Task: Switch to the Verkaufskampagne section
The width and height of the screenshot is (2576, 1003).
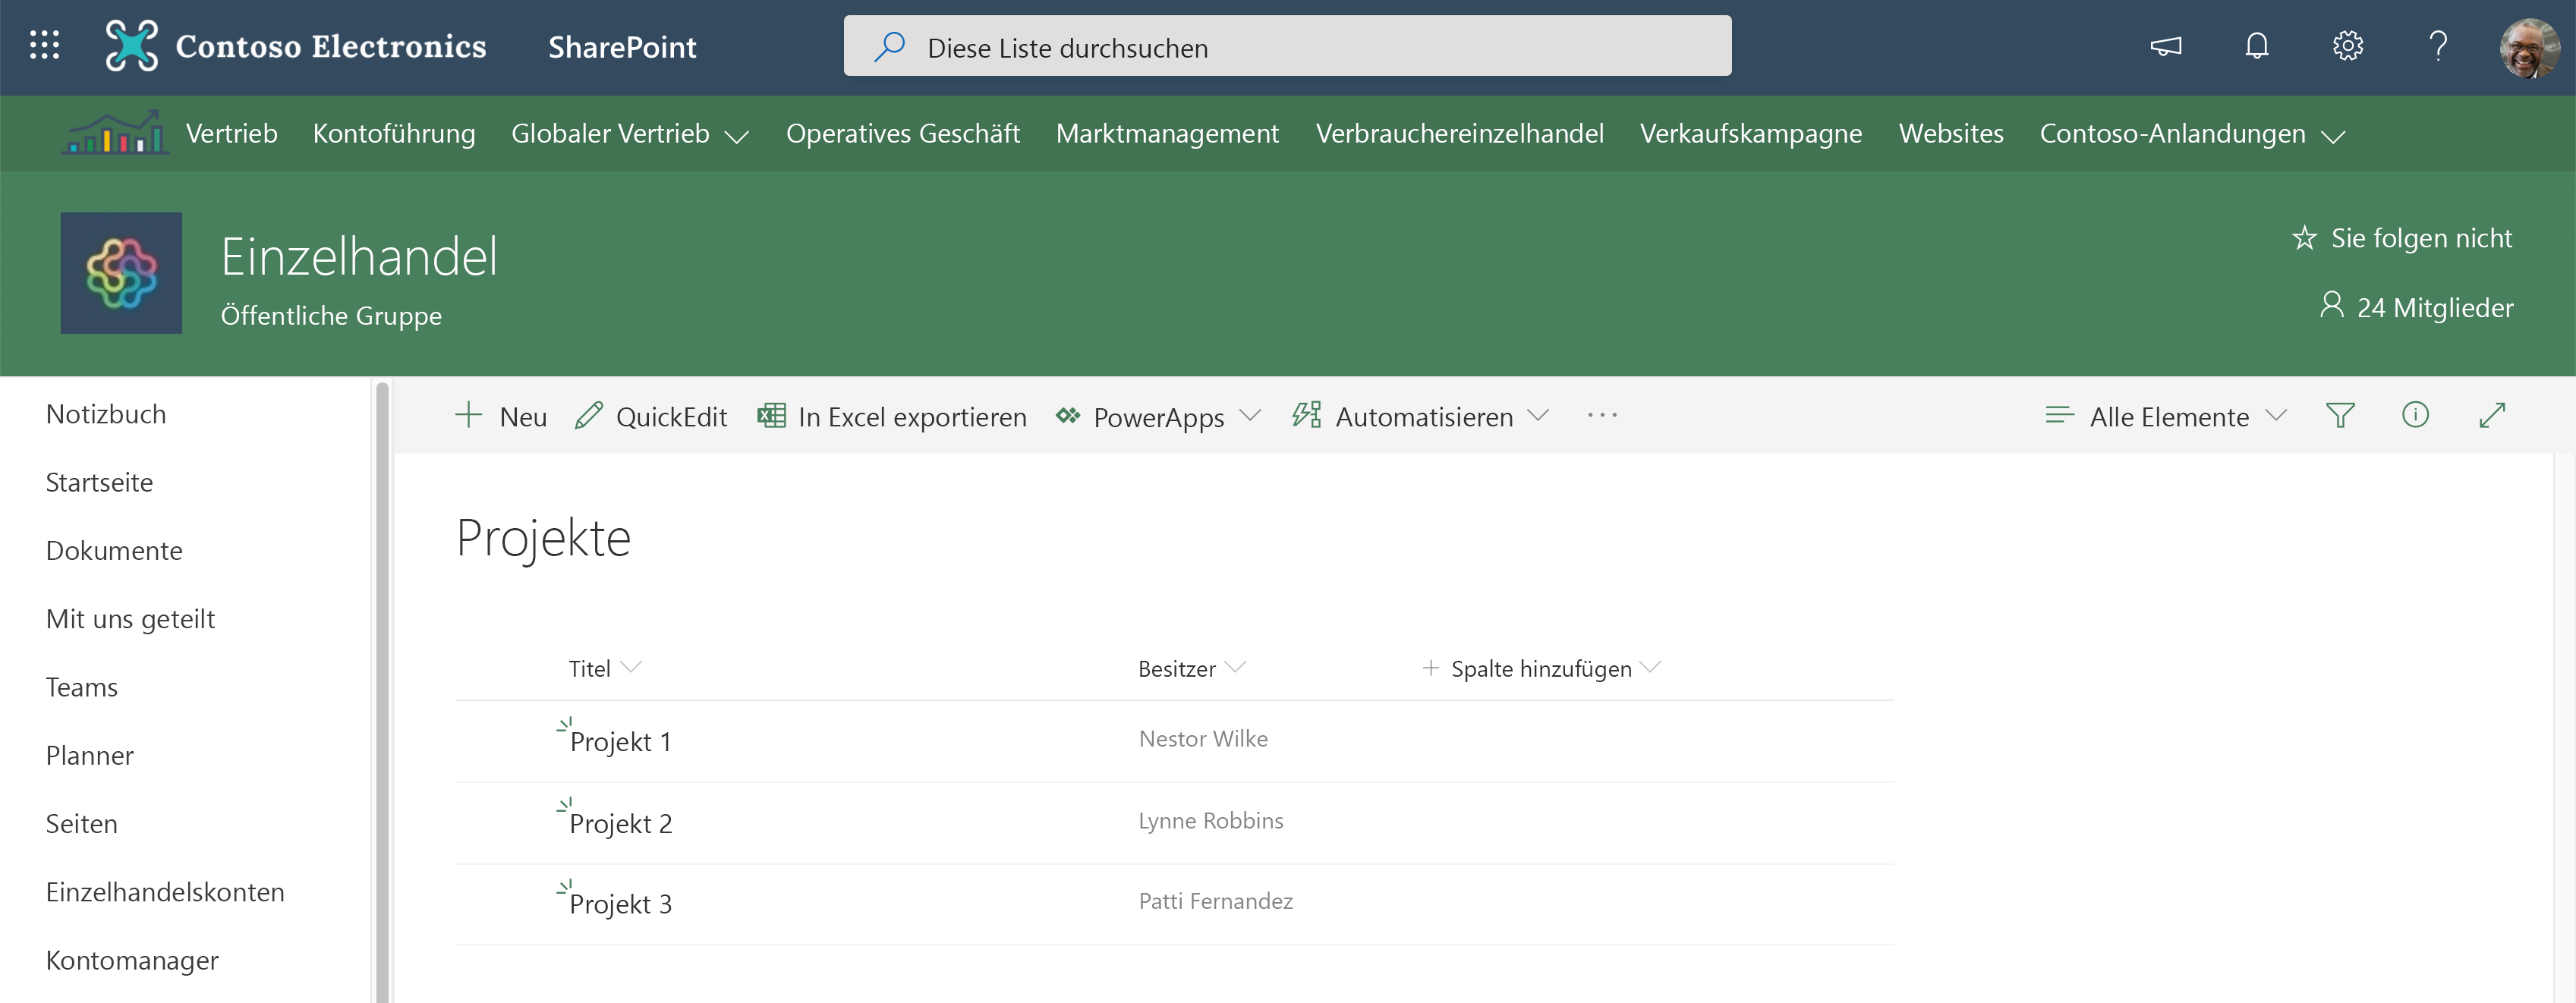Action: (1750, 133)
